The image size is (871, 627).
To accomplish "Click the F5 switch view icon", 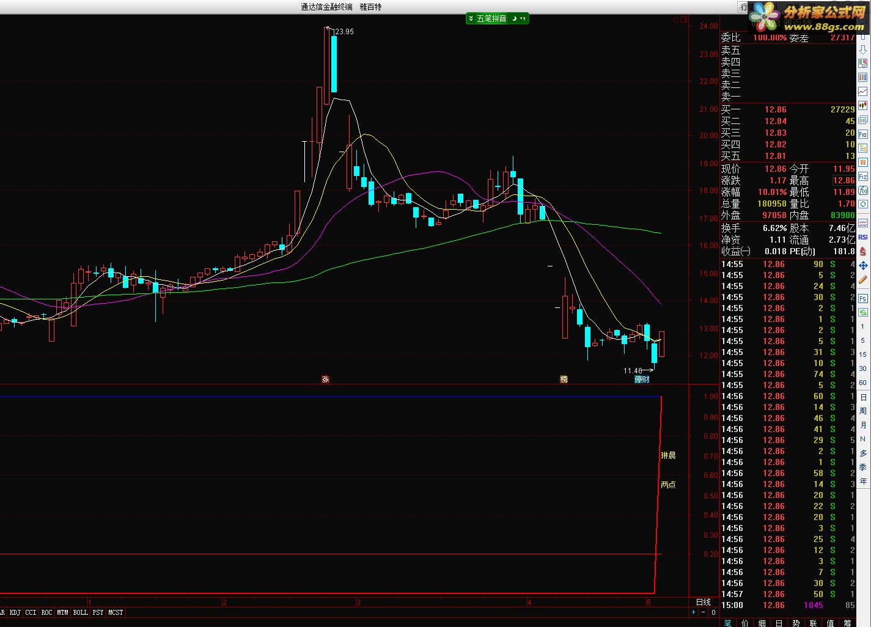I will [x=863, y=299].
